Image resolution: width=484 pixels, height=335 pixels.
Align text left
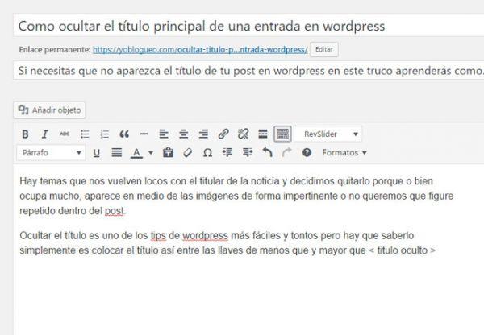164,134
